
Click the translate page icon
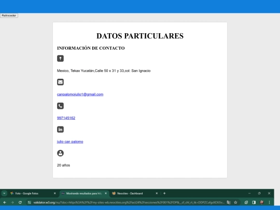click(229, 202)
